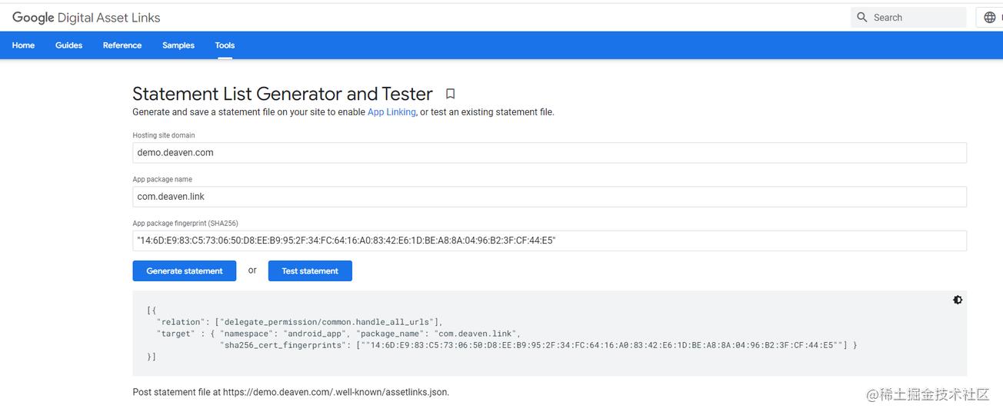The image size is (1003, 415).
Task: Click the Hosting site domain field
Action: pos(549,153)
